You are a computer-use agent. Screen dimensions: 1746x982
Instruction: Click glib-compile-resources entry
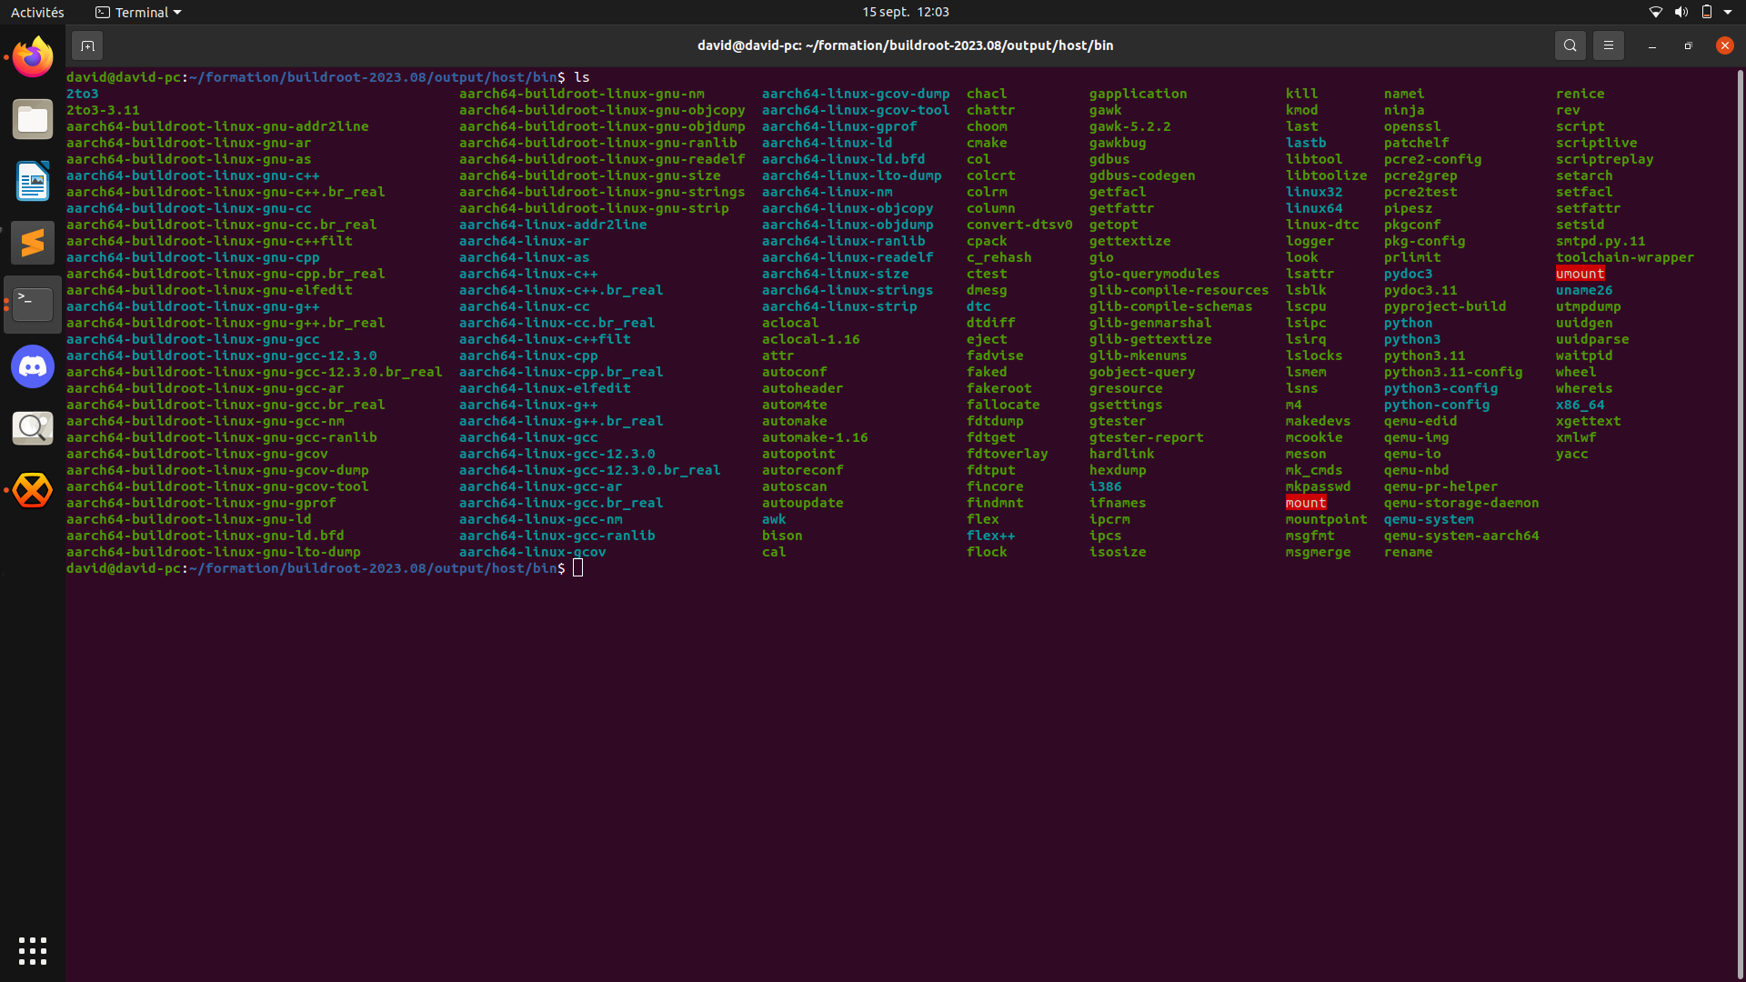pyautogui.click(x=1179, y=290)
